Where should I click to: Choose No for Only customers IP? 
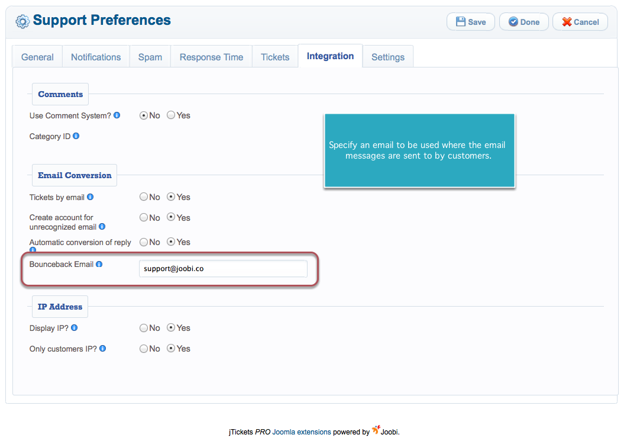pyautogui.click(x=144, y=349)
